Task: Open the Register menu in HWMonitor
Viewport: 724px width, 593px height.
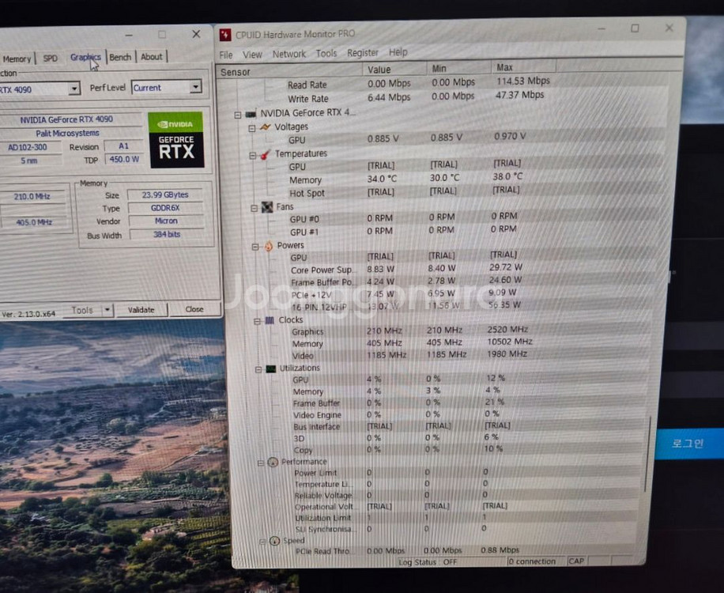Action: click(x=363, y=53)
